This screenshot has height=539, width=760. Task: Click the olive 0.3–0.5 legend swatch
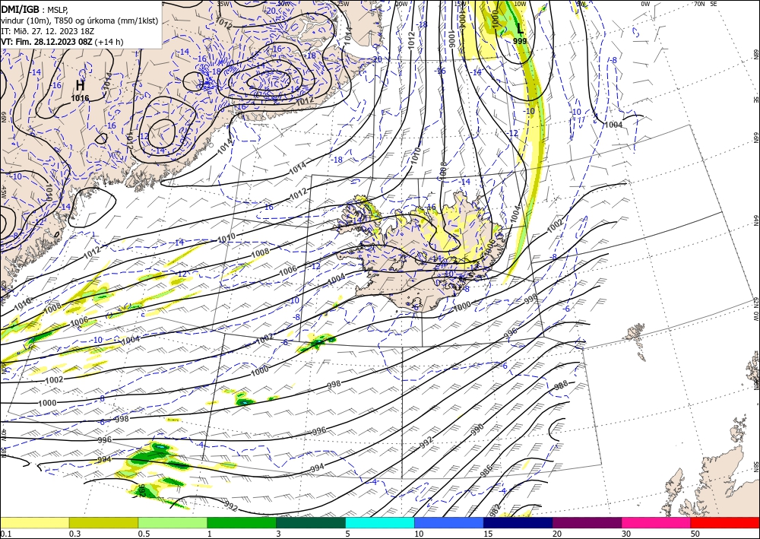(103, 522)
